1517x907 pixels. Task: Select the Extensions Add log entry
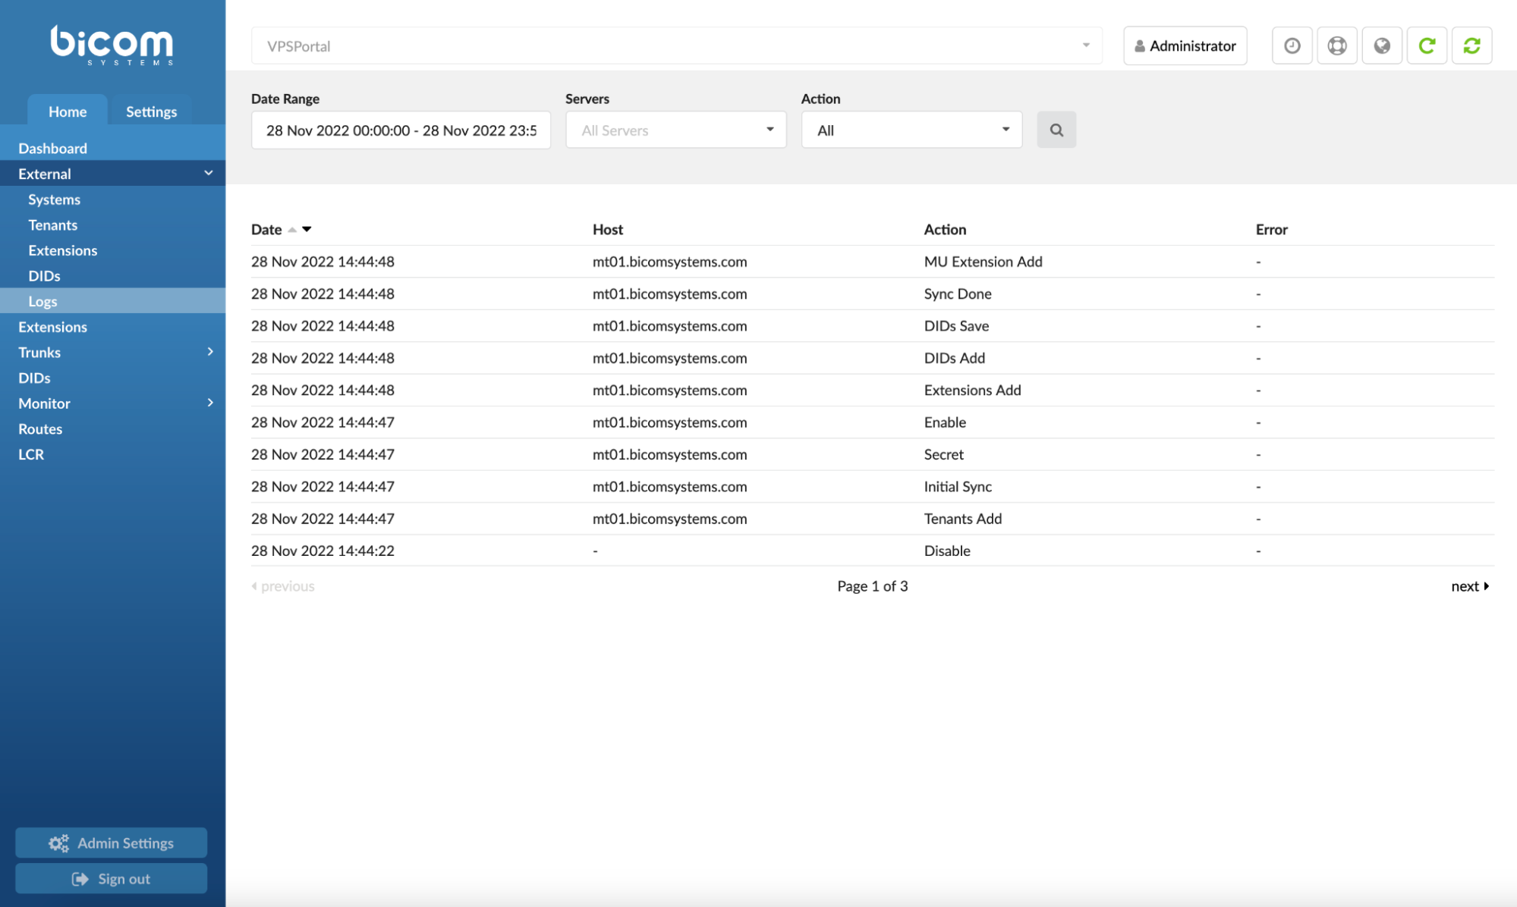click(873, 390)
